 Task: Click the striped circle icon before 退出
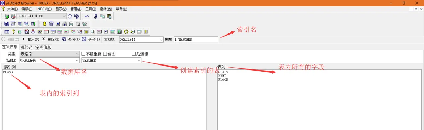[x=84, y=39]
